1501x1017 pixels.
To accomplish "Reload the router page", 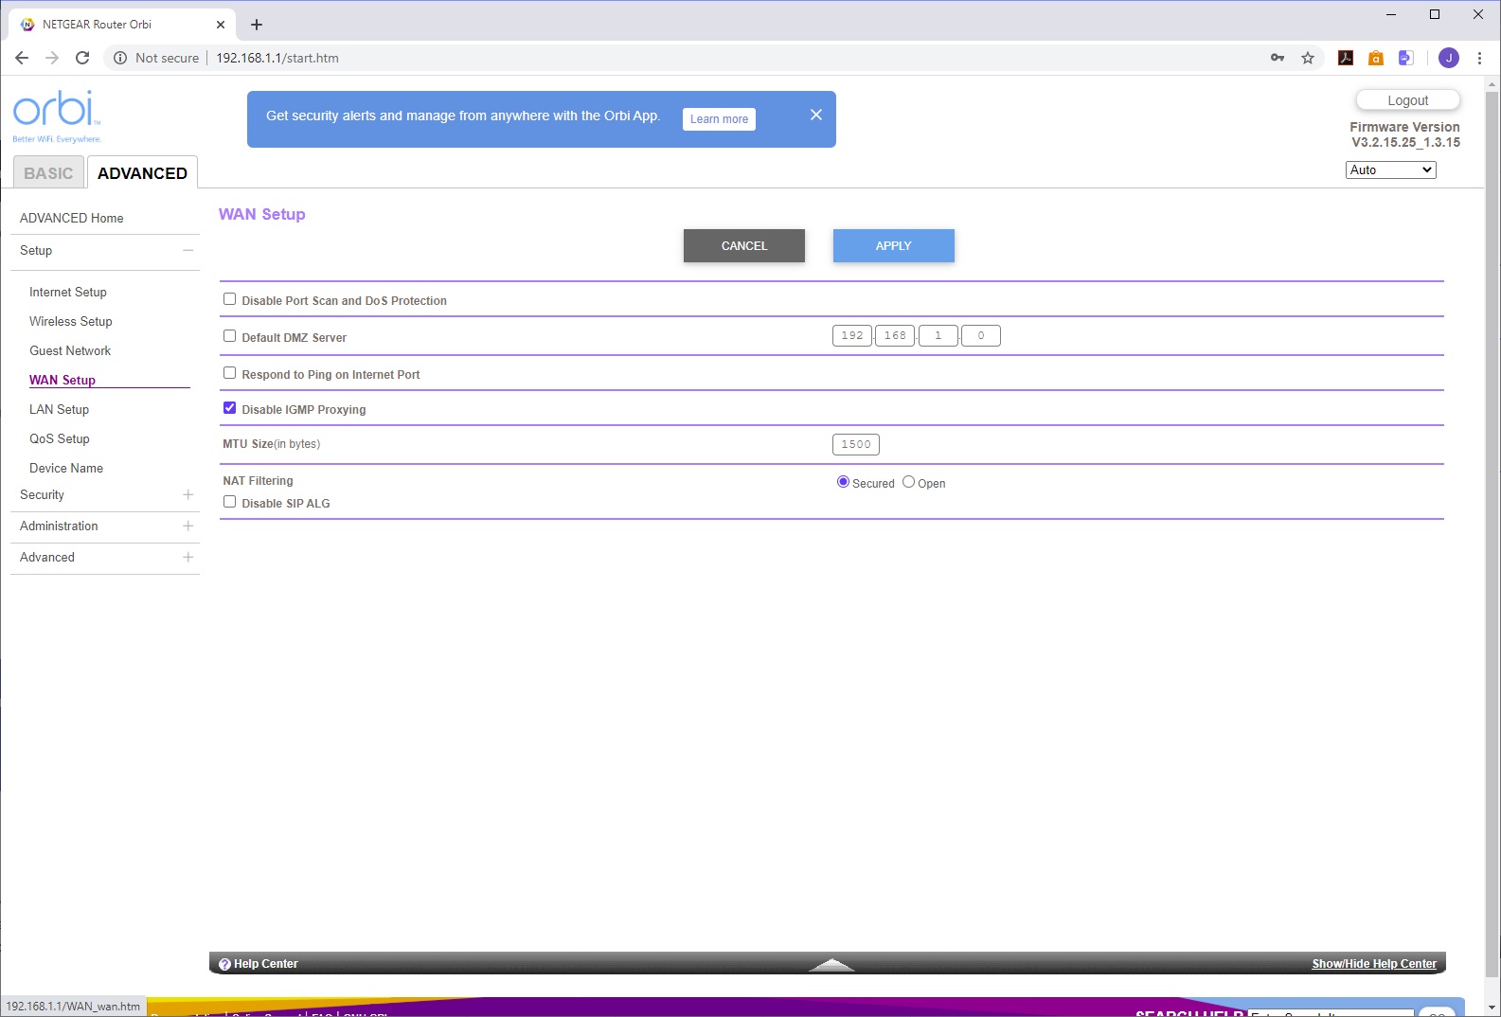I will [x=82, y=58].
